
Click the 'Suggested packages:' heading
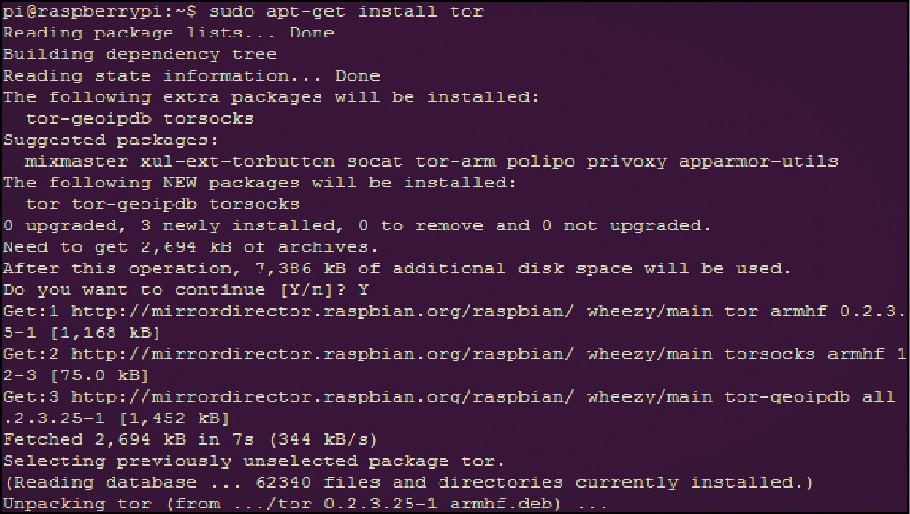(x=111, y=140)
